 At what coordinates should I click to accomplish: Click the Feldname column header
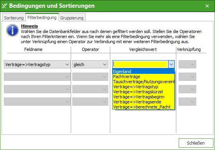tap(33, 49)
